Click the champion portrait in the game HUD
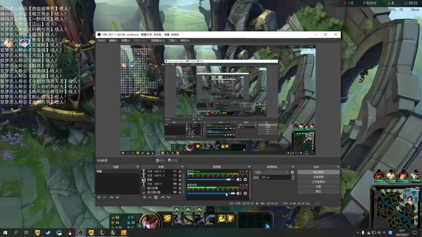Viewport: 422px width, 237px height. [150, 221]
